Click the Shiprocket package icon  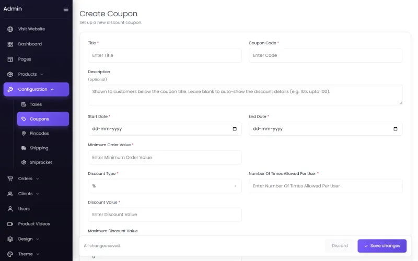point(24,162)
